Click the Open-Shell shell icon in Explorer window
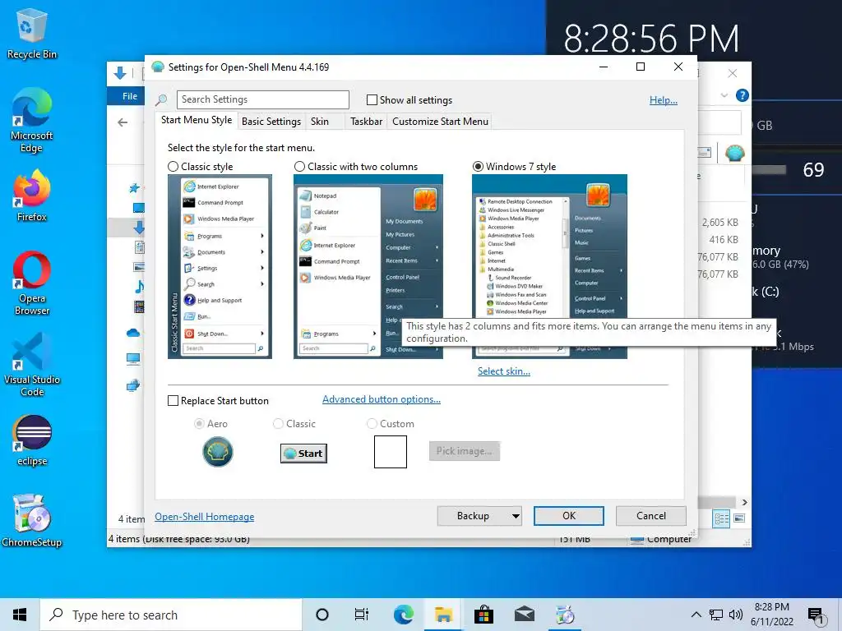 tap(734, 154)
